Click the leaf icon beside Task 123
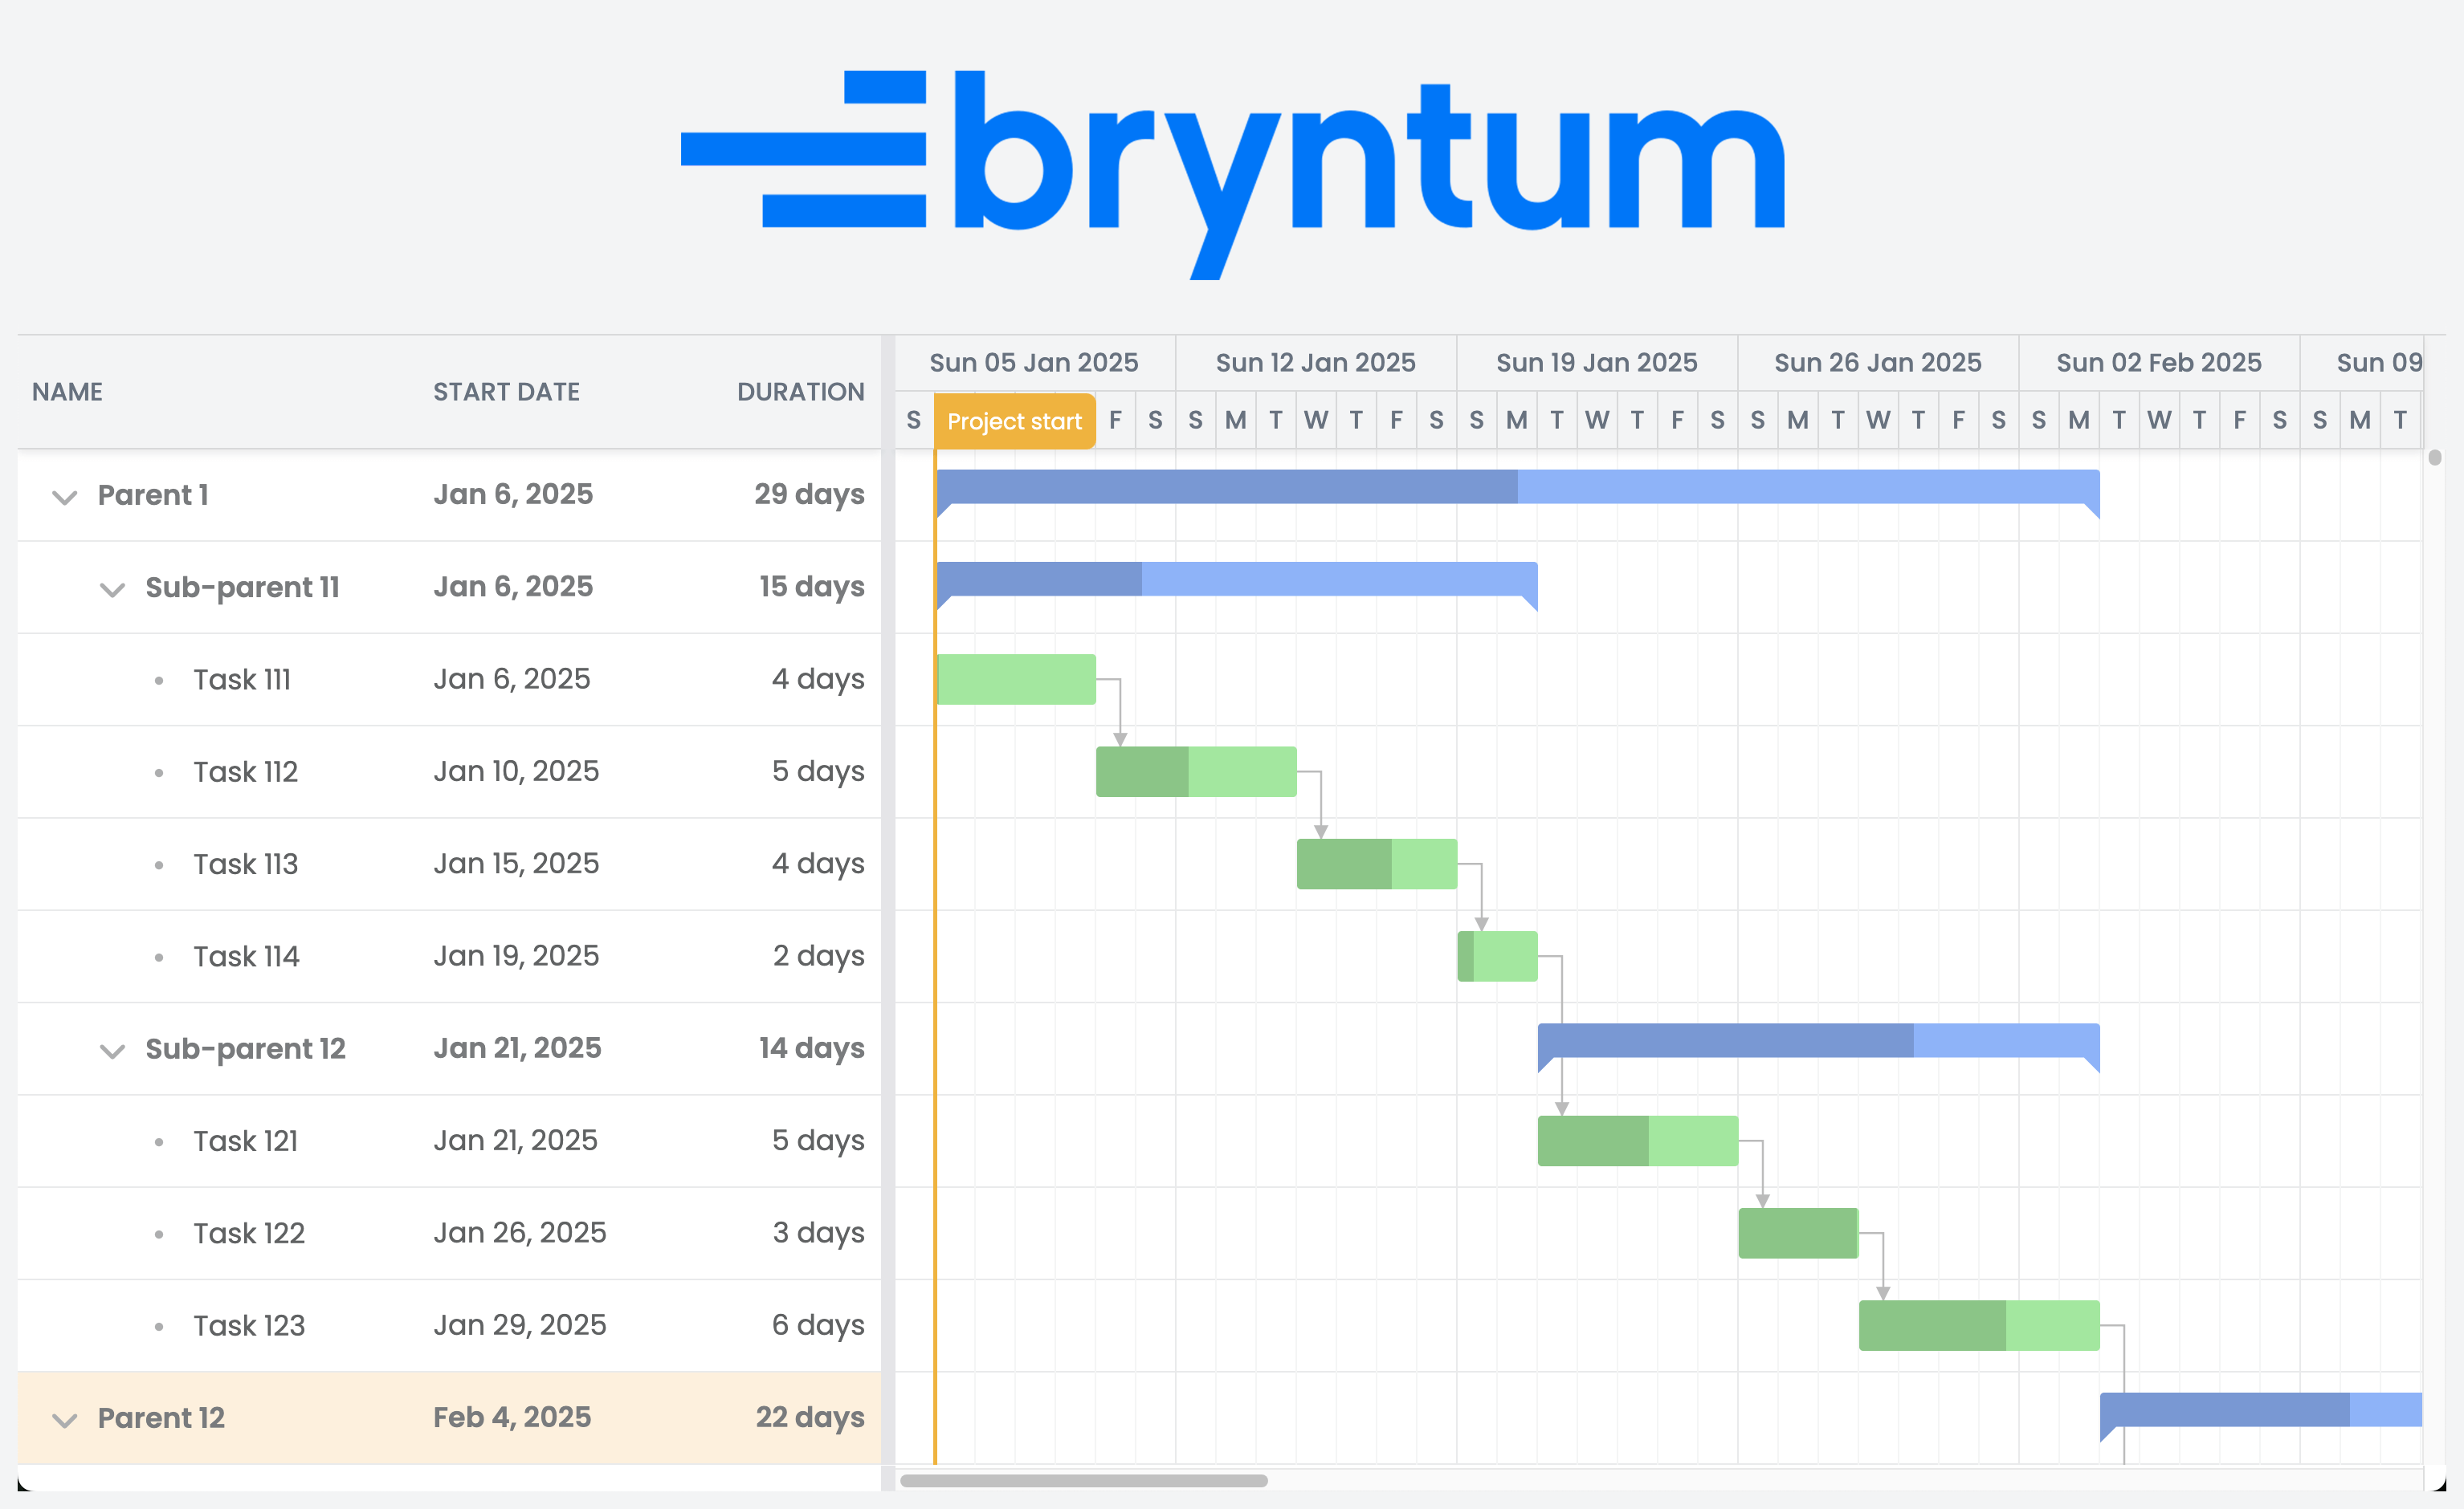 click(160, 1325)
